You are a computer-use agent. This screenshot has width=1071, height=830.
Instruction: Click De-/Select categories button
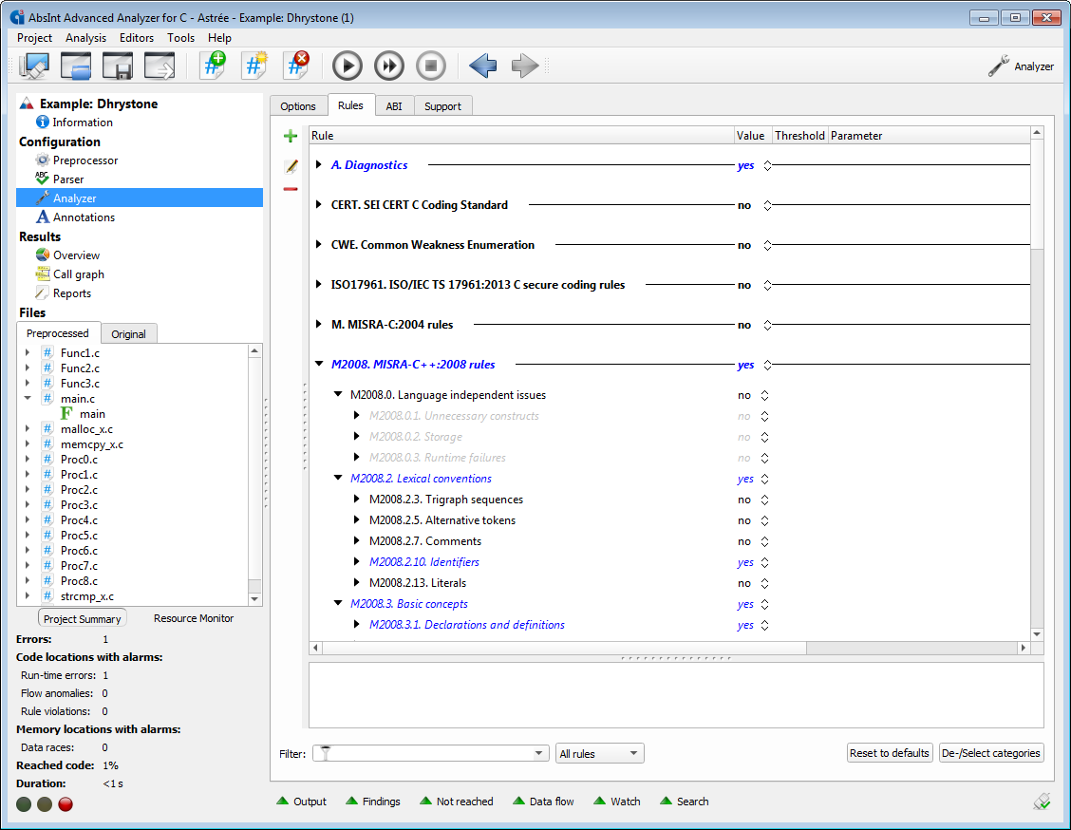click(x=991, y=753)
